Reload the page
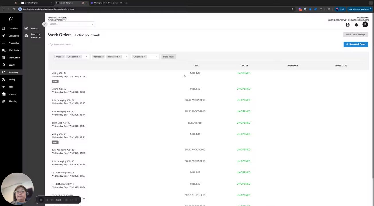The width and height of the screenshot is (374, 206). click(x=13, y=9)
